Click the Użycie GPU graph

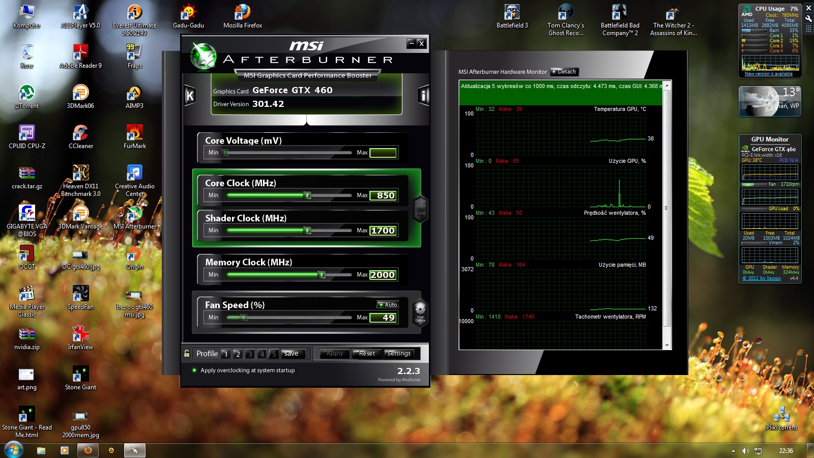click(560, 186)
